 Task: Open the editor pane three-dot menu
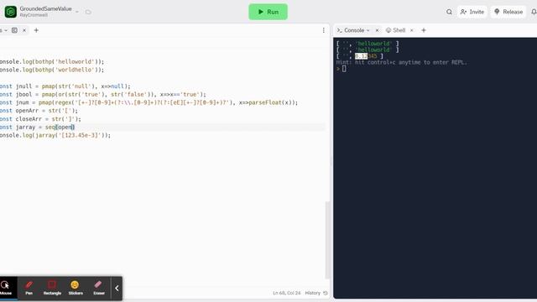pos(324,30)
